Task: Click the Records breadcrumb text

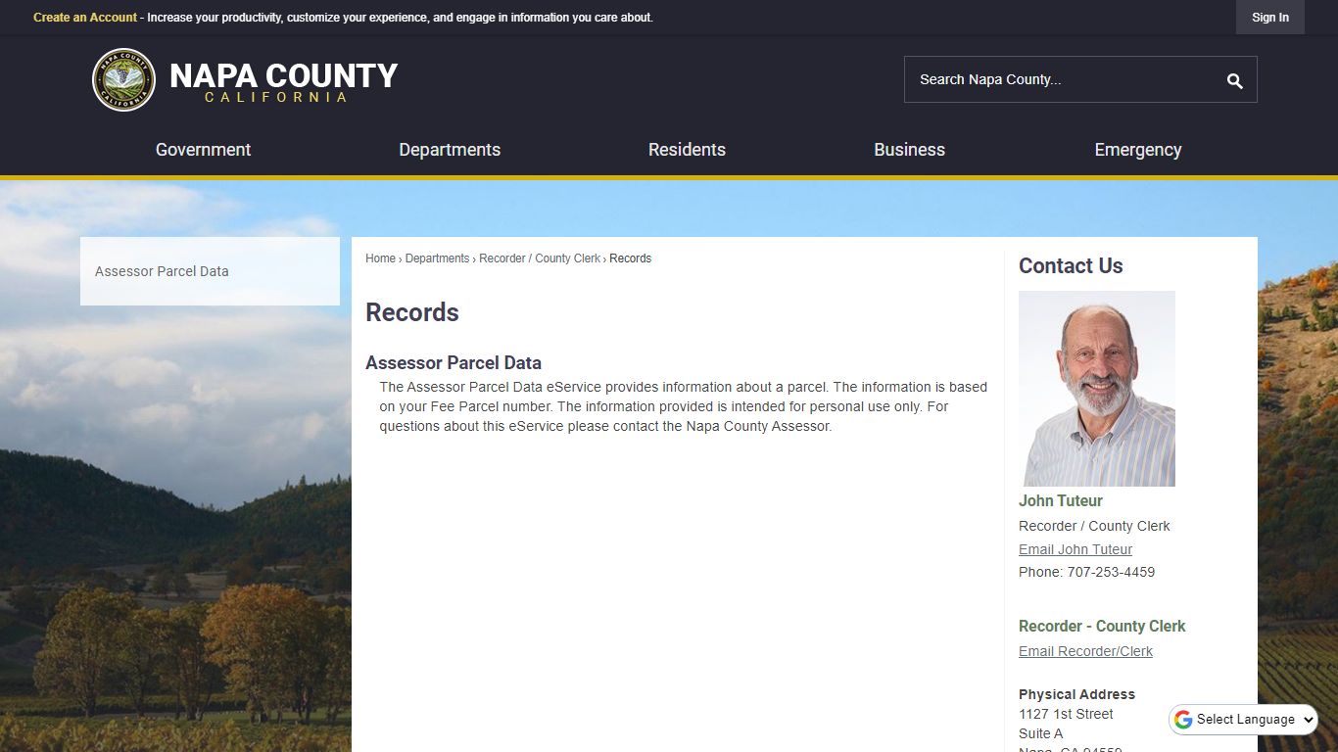Action: pos(630,258)
